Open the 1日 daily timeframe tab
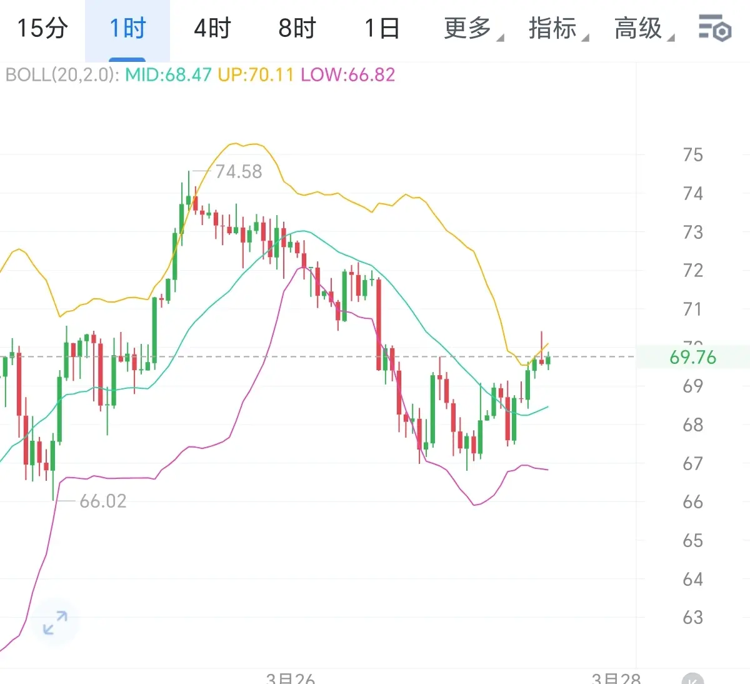The height and width of the screenshot is (684, 750). 382,29
